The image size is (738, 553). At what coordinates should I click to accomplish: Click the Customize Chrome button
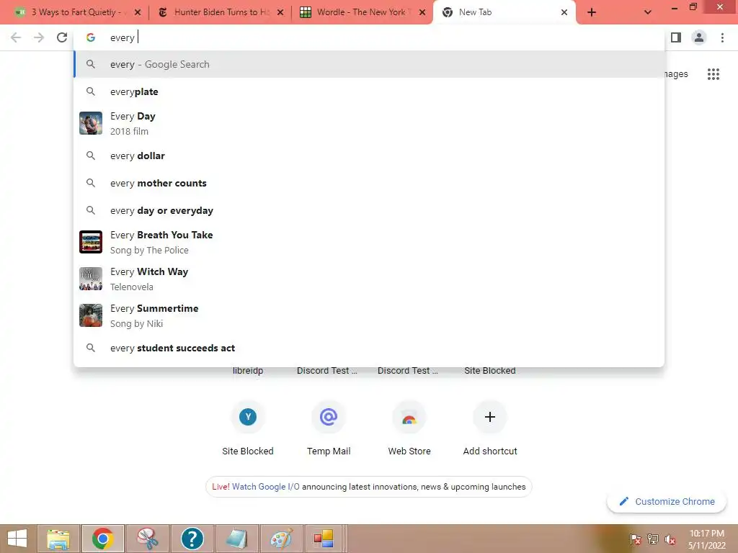pyautogui.click(x=667, y=501)
